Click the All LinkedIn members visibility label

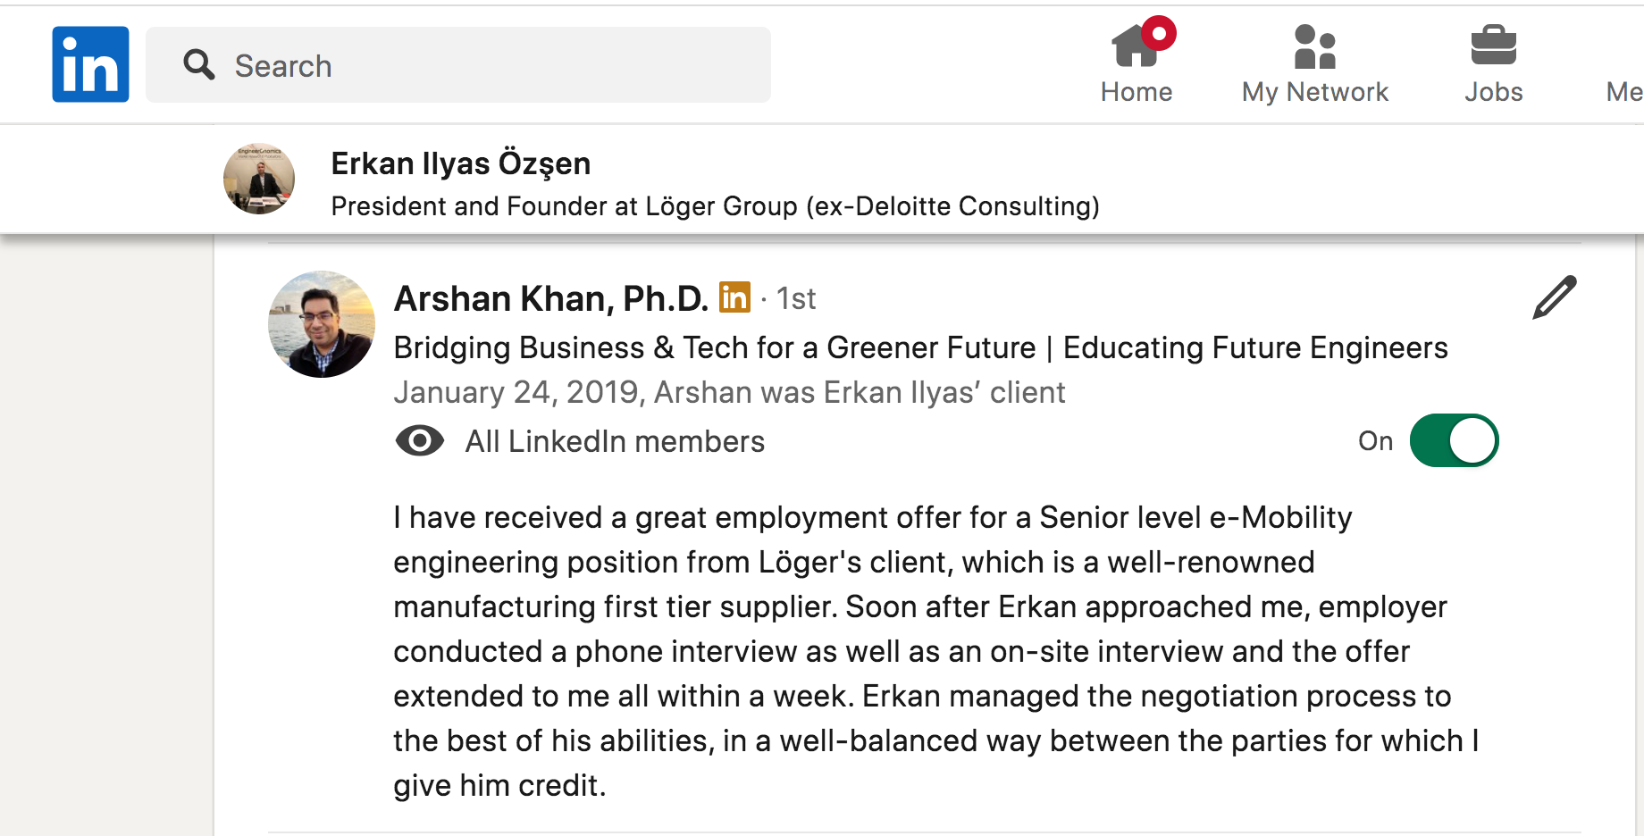pos(615,441)
